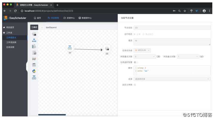Click the 当前节点设置 panel title
The image size is (215, 120).
coord(127,18)
